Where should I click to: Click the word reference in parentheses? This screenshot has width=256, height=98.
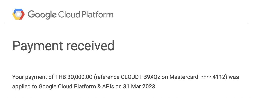click(x=107, y=77)
